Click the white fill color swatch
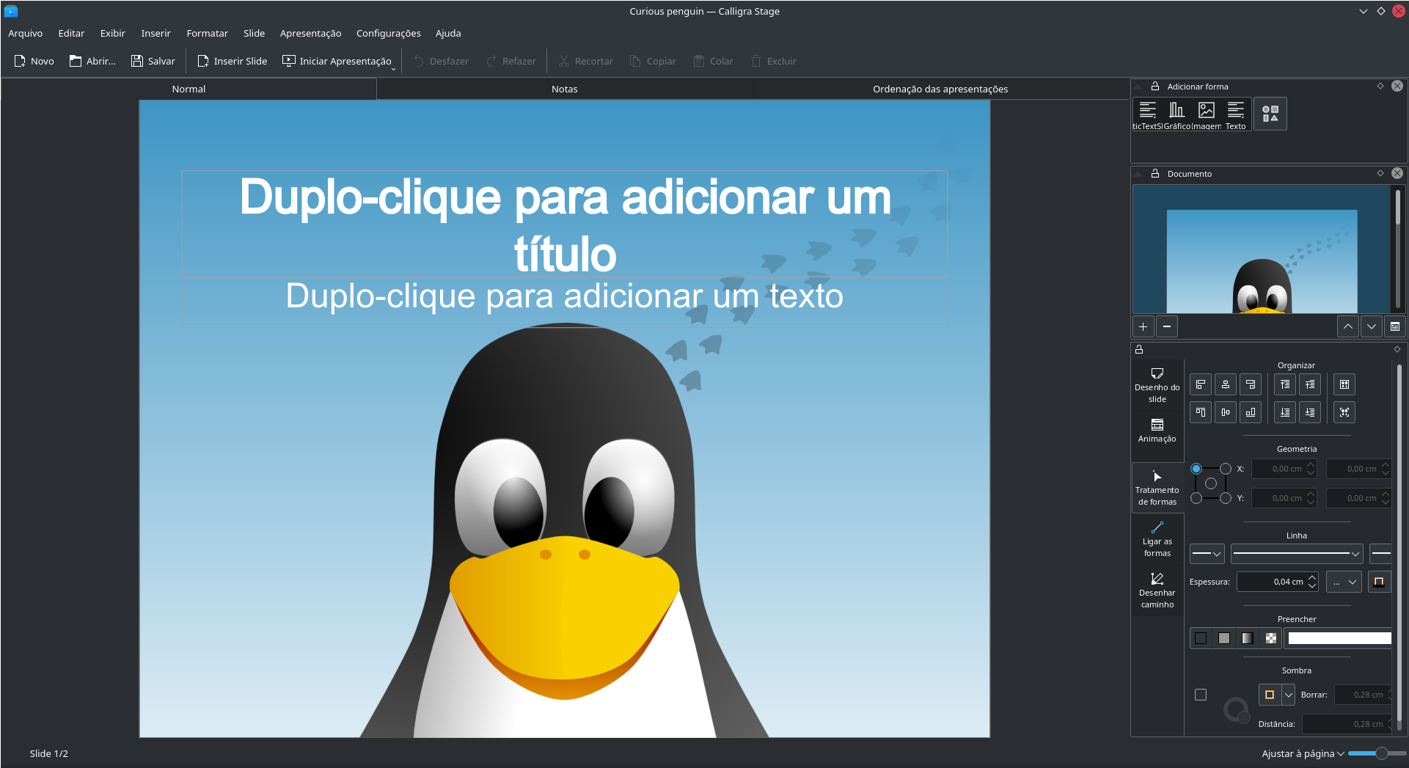This screenshot has height=768, width=1409. [x=1339, y=638]
